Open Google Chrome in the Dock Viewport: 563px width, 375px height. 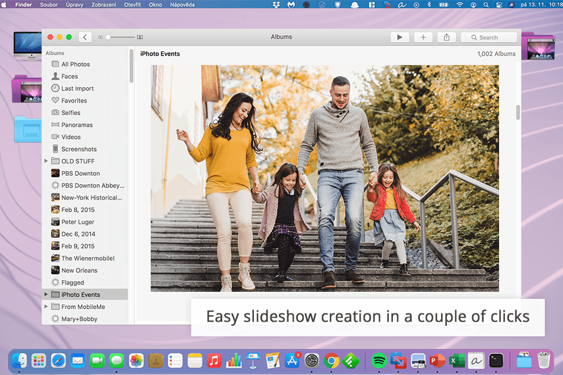pyautogui.click(x=331, y=361)
